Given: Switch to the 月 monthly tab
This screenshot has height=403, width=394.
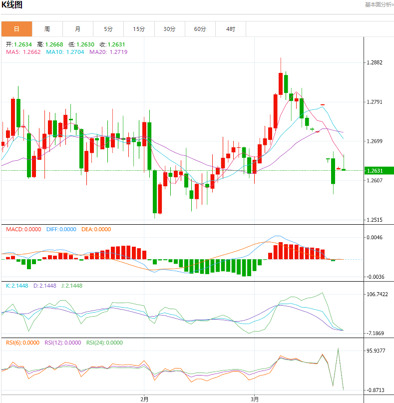Looking at the screenshot, I should [x=78, y=29].
